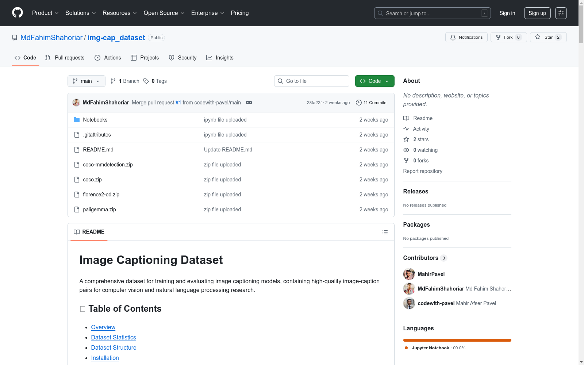This screenshot has width=584, height=365.
Task: Switch to the Pull requests tab
Action: pos(65,58)
